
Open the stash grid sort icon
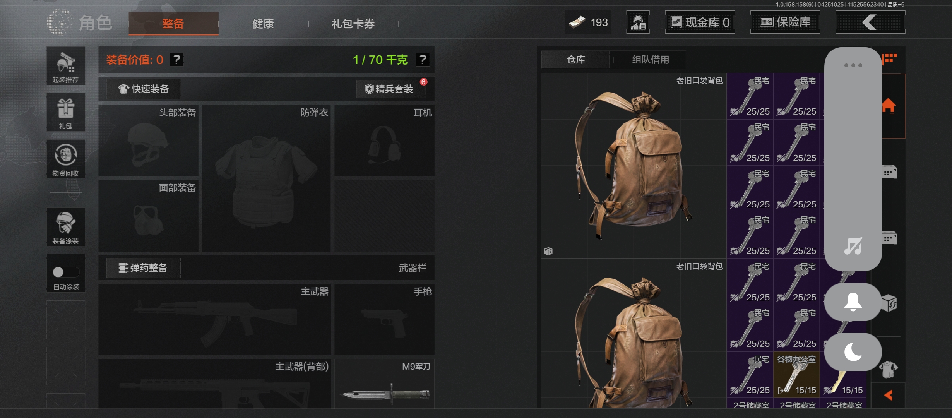[x=890, y=58]
